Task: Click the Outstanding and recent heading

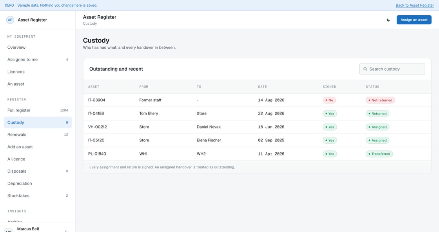Action: tap(116, 69)
